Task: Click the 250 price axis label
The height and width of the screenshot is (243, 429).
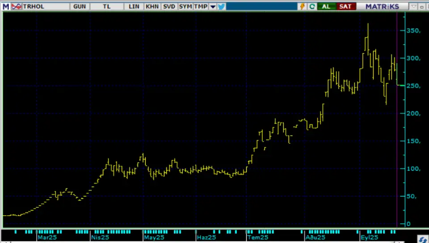Action: 413,86
